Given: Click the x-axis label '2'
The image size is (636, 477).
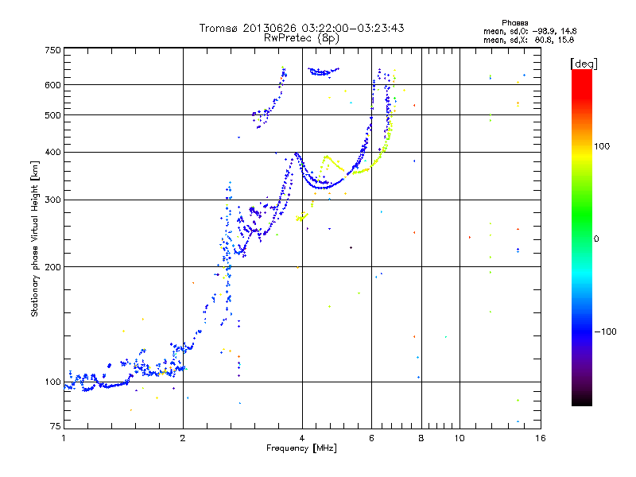Looking at the screenshot, I should pos(183,438).
